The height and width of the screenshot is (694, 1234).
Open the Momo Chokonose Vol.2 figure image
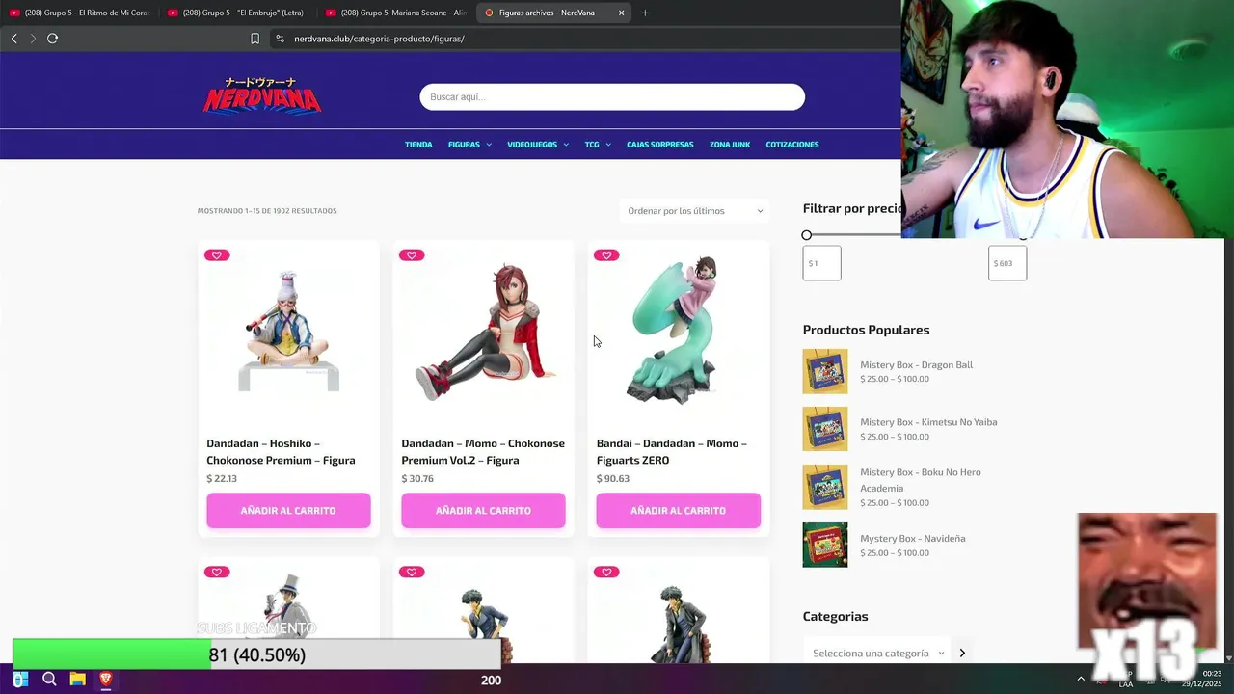[483, 331]
